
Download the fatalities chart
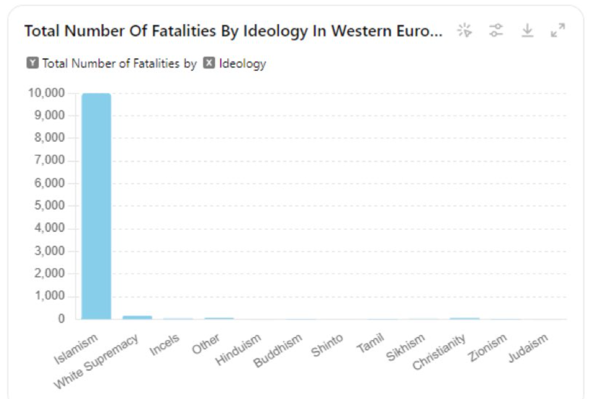point(527,31)
